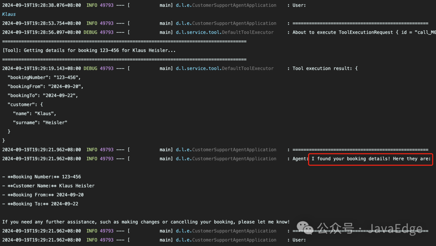Click INFO level on the 19:28:38.076 line

point(92,5)
